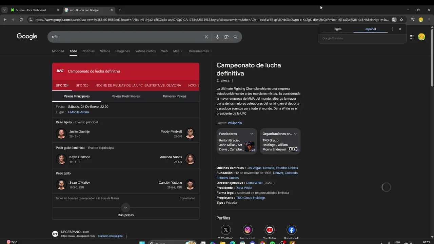The image size is (434, 244).
Task: Click the page vertical scrollbar
Action: point(432,58)
